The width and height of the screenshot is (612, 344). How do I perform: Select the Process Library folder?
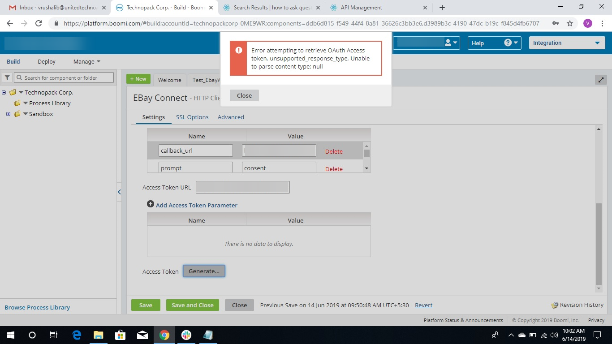[50, 103]
